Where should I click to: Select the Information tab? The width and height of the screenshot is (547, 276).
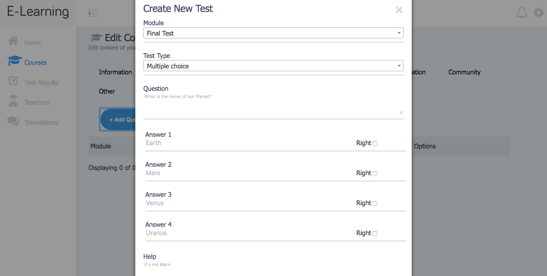(x=115, y=72)
